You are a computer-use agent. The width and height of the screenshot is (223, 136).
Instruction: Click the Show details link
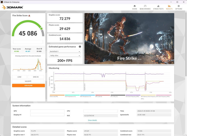92,120
